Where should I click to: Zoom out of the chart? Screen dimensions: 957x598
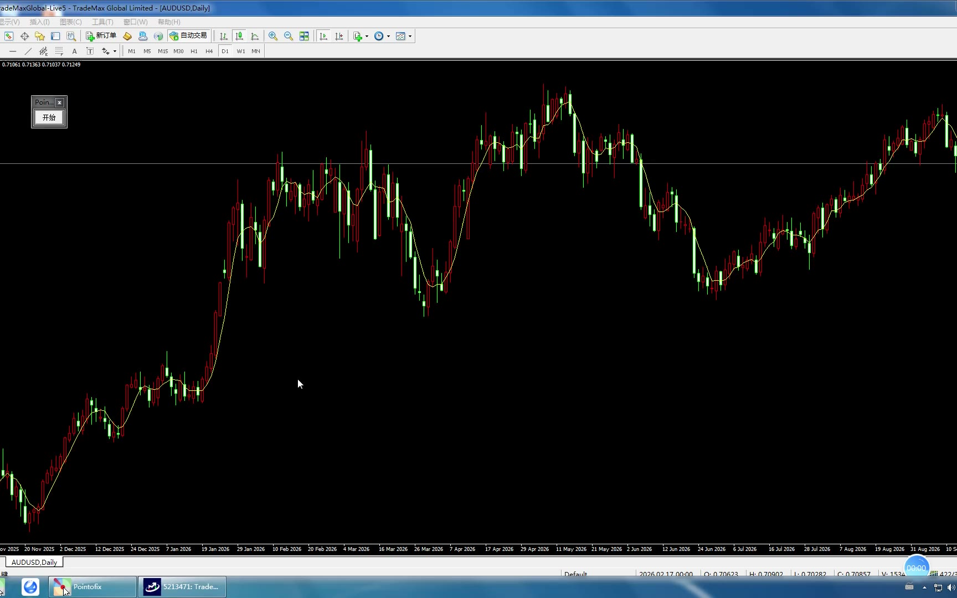(x=289, y=36)
